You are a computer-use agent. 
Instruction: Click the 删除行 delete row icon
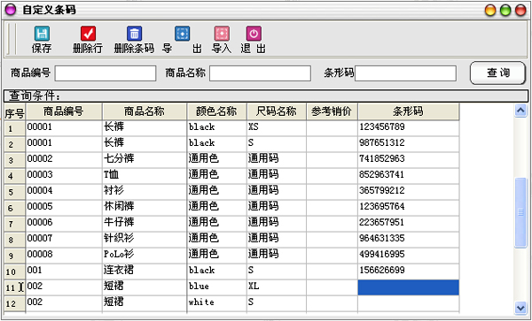[88, 34]
